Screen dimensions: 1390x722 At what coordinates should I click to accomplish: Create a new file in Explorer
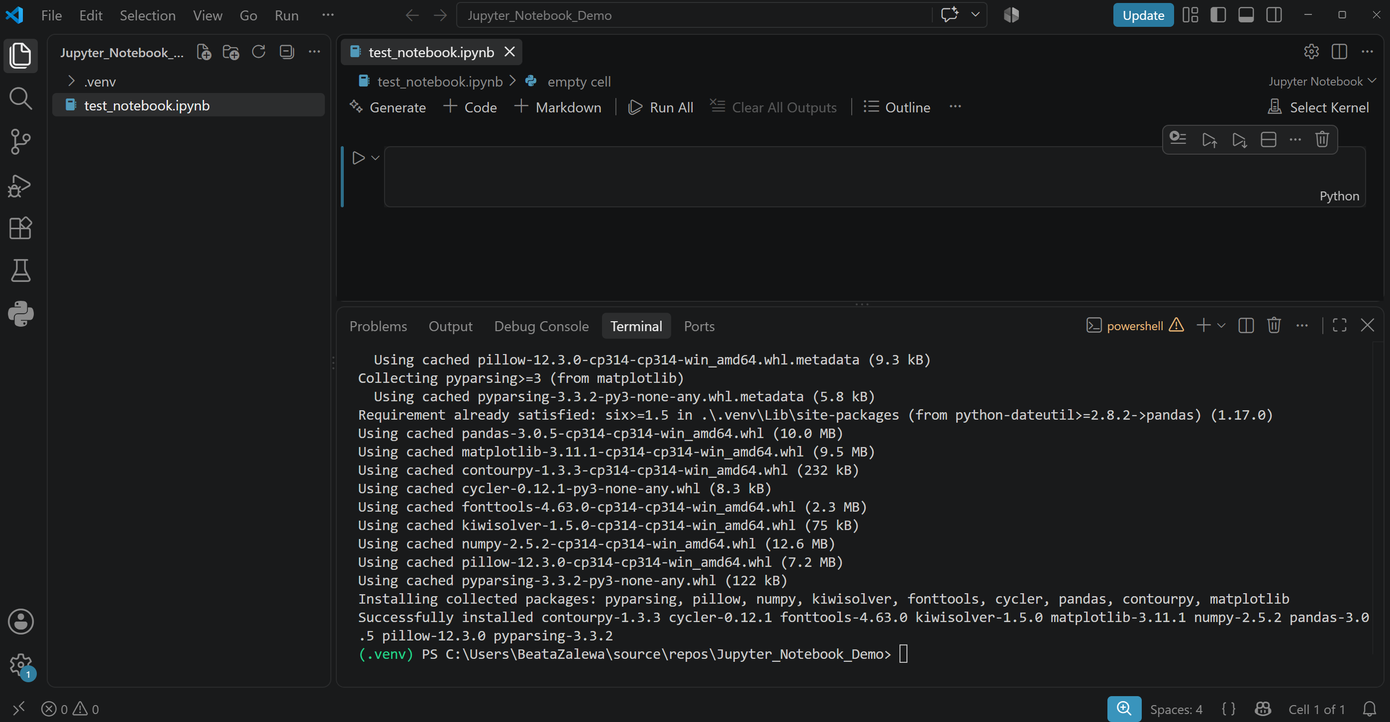tap(204, 52)
